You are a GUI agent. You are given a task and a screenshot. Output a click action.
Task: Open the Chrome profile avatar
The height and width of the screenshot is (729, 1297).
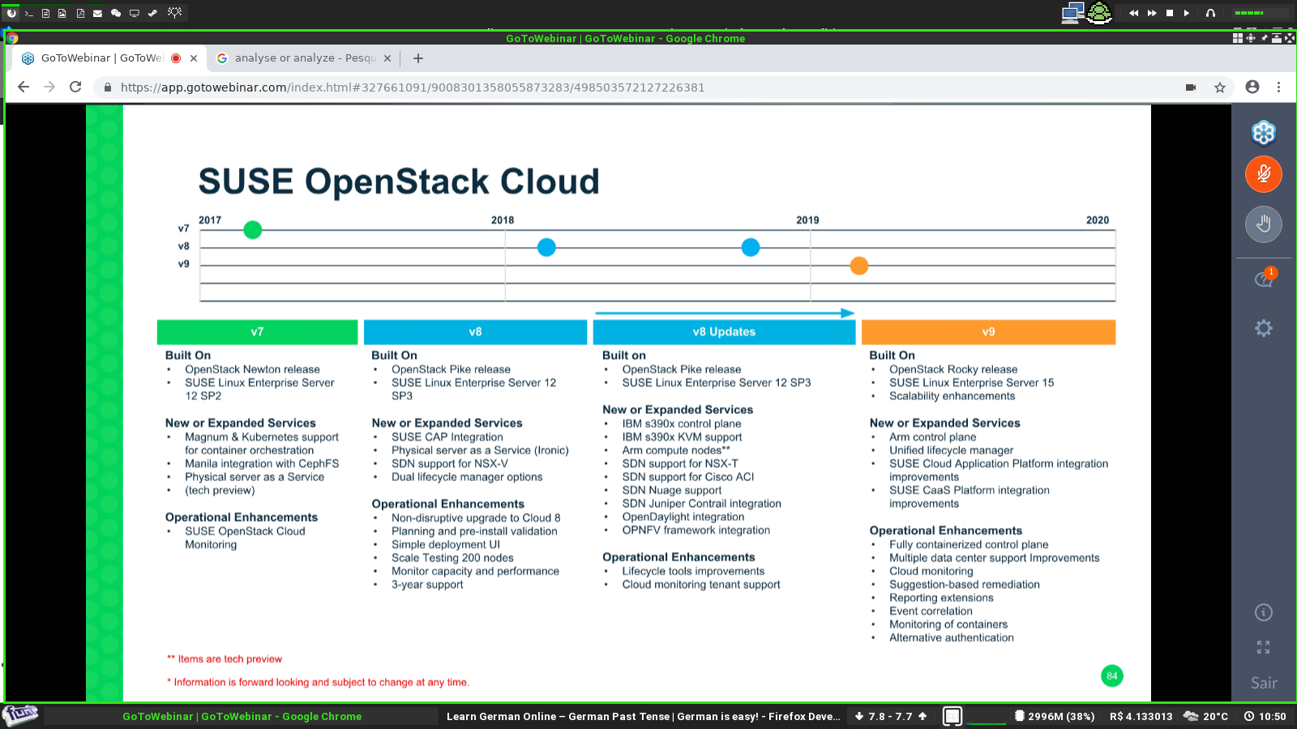[x=1252, y=87]
